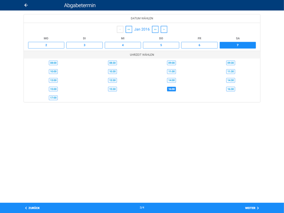Select Wednesday the 4th

coord(123,45)
